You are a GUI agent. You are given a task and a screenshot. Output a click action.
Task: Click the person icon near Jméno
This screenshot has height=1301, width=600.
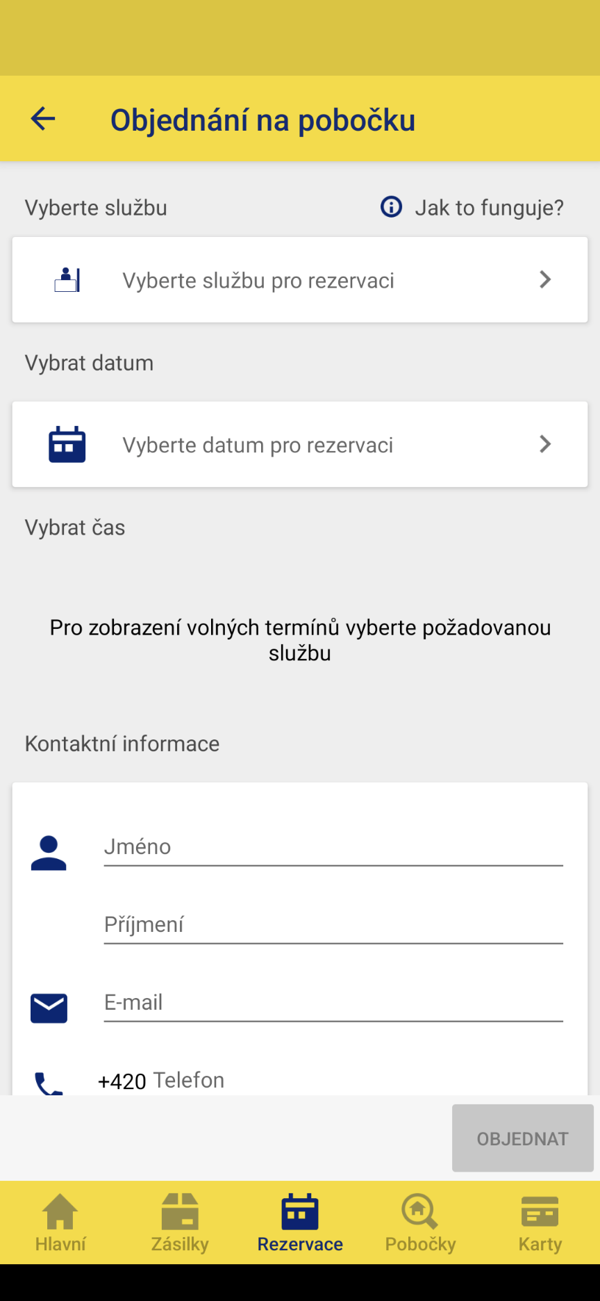[x=49, y=853]
